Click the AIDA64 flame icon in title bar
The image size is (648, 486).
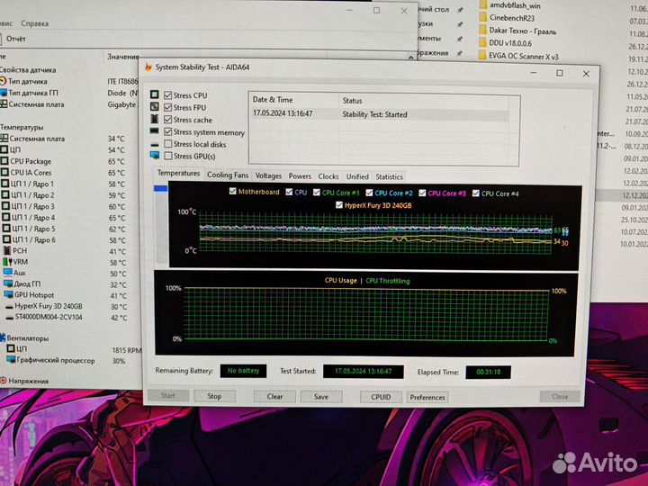(148, 67)
